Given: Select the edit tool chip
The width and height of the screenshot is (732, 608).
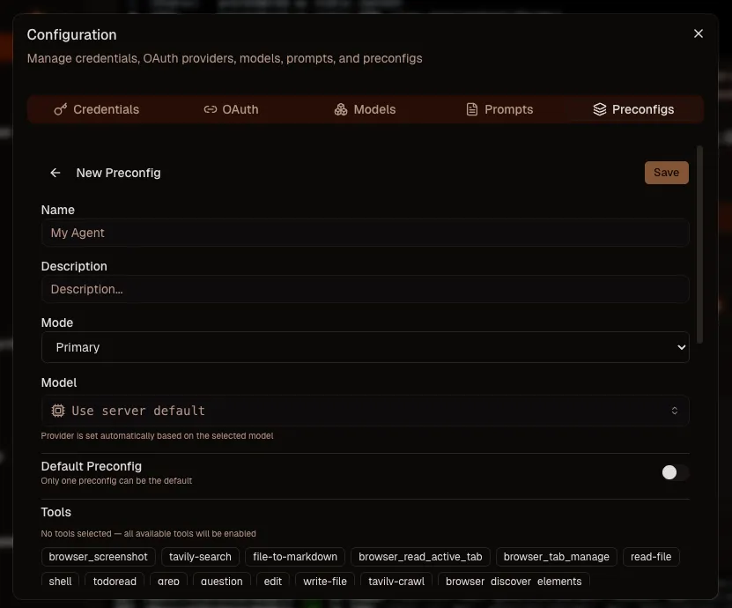Looking at the screenshot, I should (273, 581).
